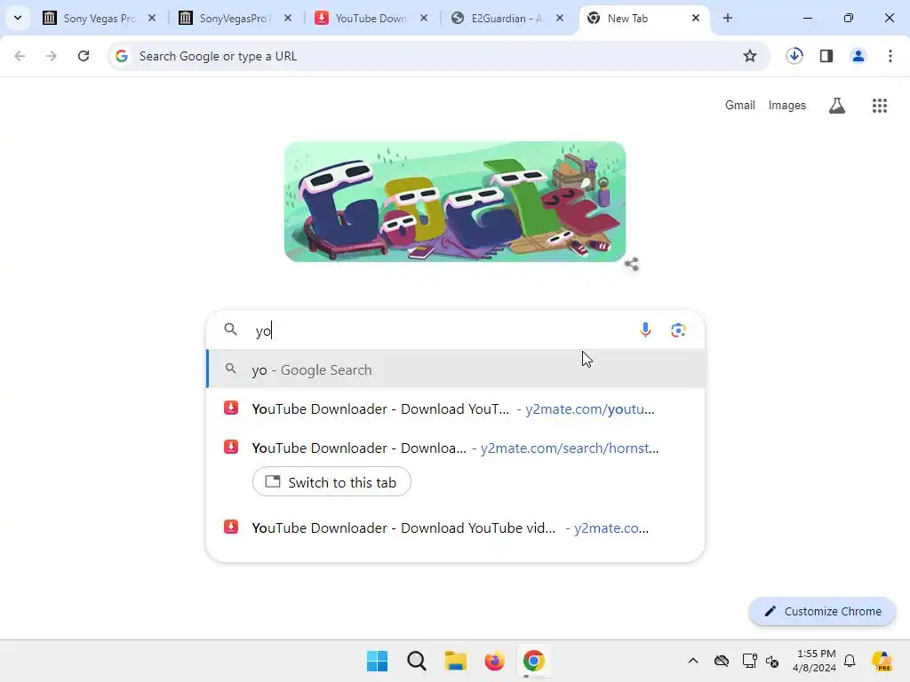Open Search Labs flask icon
The height and width of the screenshot is (682, 910).
tap(837, 106)
